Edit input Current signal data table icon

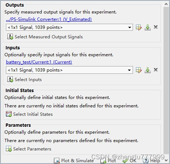click(139, 70)
